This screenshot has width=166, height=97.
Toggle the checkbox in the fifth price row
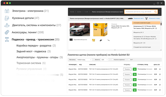tap(160, 90)
